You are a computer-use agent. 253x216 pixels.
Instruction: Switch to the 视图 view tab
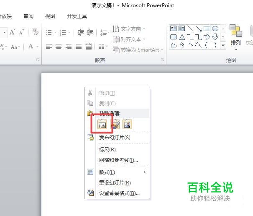[x=50, y=16]
